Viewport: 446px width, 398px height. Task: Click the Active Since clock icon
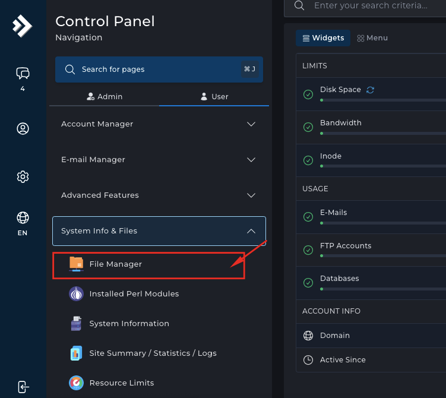(308, 360)
